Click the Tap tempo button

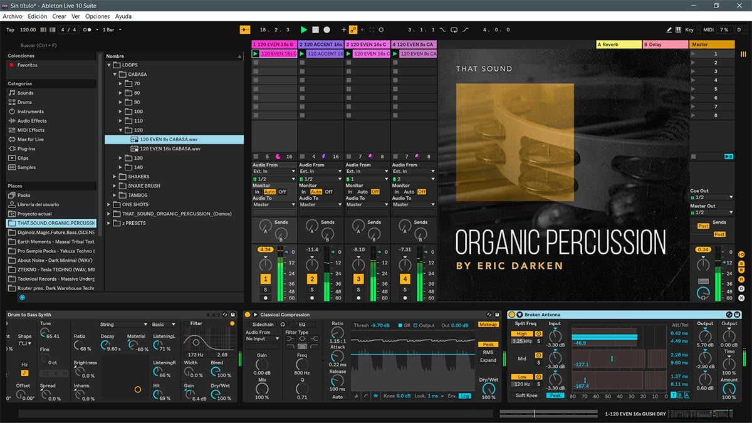point(10,29)
